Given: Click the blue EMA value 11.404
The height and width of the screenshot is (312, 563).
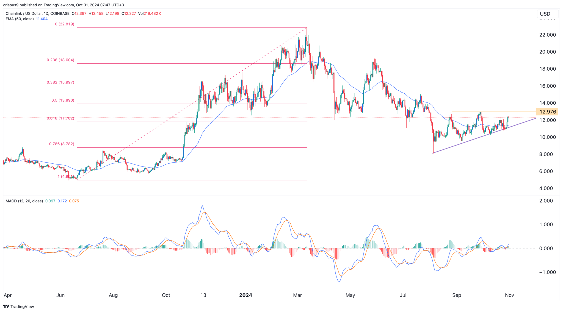Looking at the screenshot, I should tap(42, 19).
